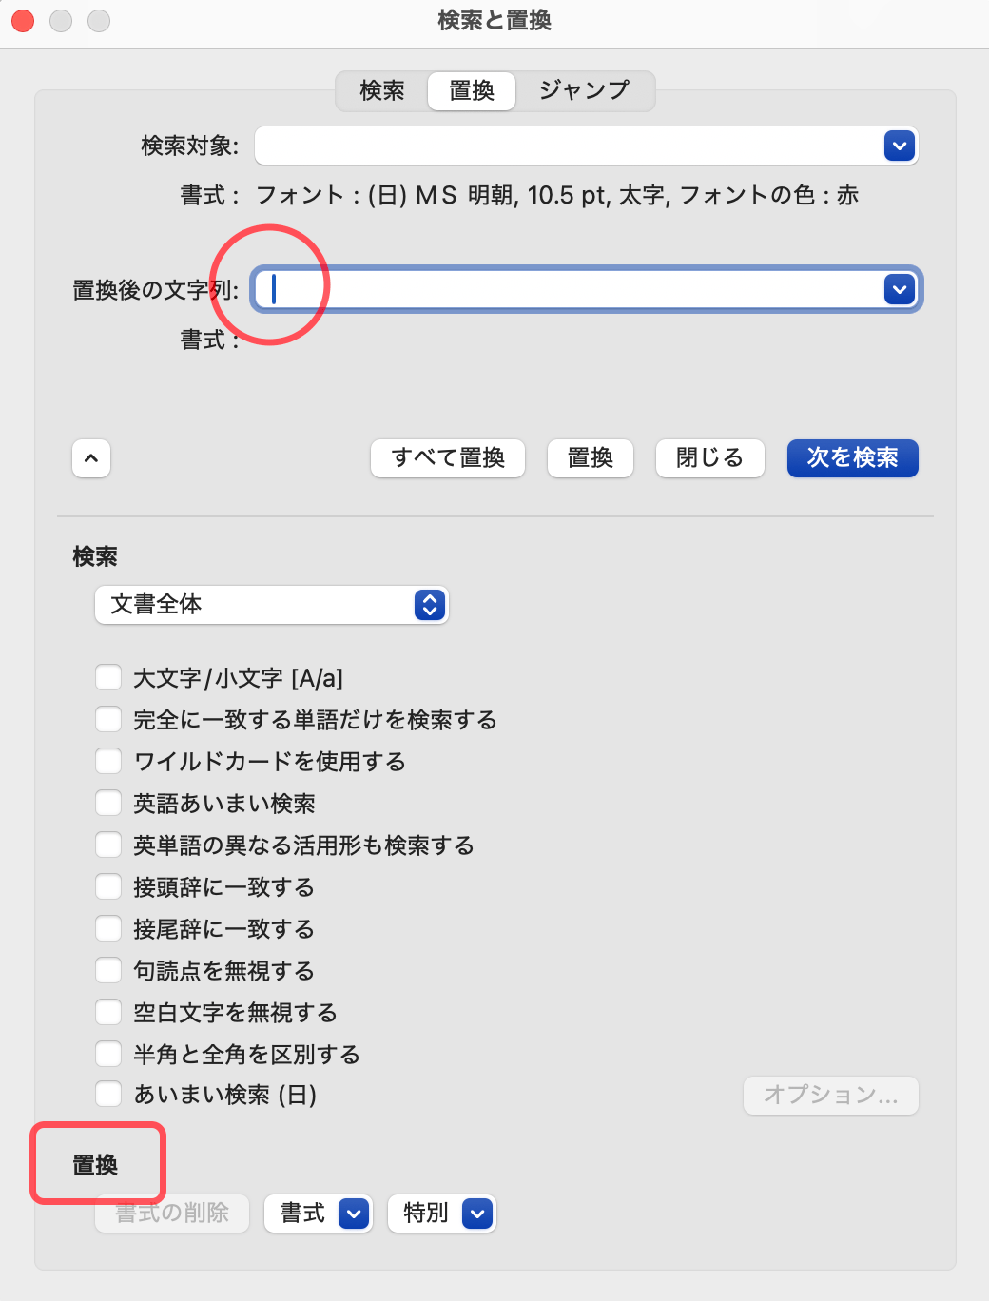Screen dimensions: 989x1301
Task: Switch to the ジャンプ tab
Action: click(583, 90)
